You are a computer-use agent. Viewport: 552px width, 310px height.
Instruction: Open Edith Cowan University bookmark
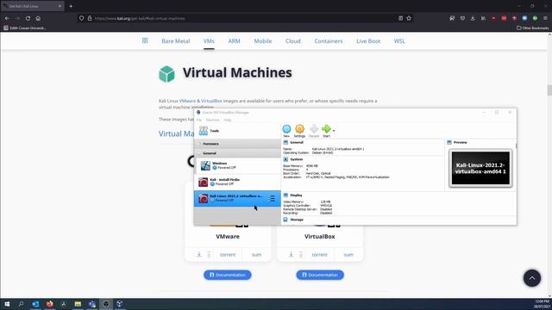coord(25,28)
